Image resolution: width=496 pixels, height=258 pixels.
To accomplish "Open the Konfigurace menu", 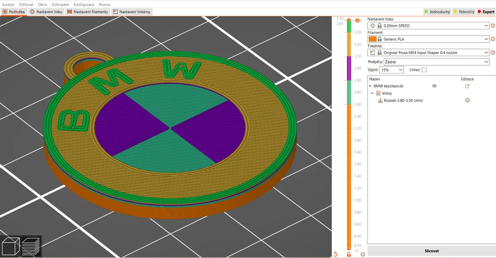I will pos(84,5).
